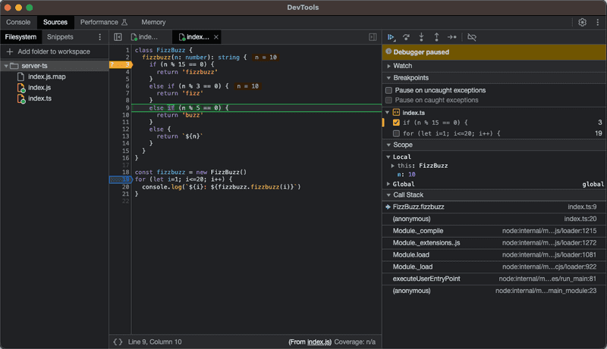Toggle the debugger sidebar icon
This screenshot has height=349, width=607.
373,37
